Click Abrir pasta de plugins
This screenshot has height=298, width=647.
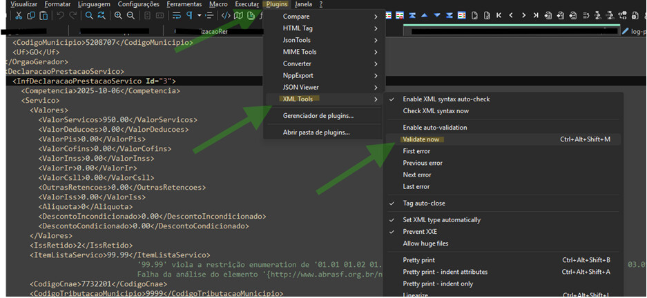click(x=316, y=132)
